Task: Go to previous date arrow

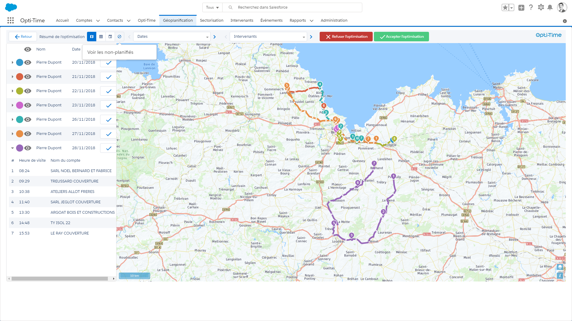Action: click(129, 37)
